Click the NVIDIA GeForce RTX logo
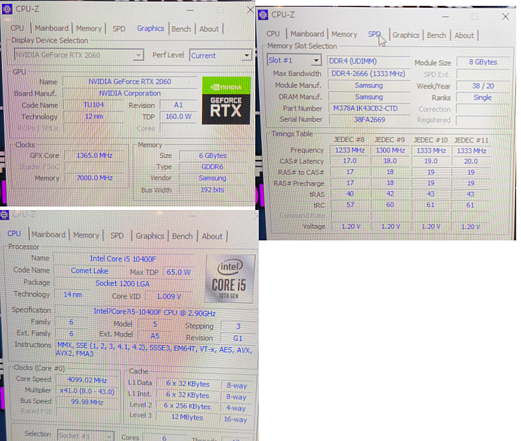 226,101
